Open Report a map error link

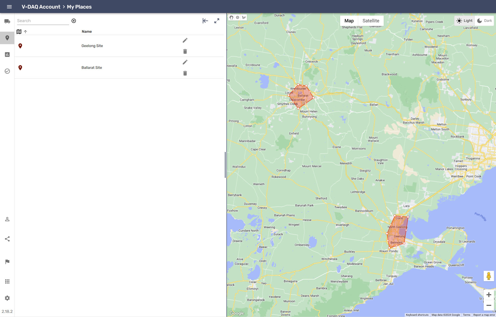click(x=484, y=315)
